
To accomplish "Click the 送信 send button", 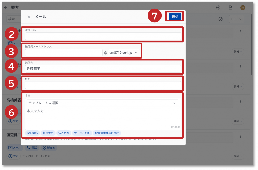I will click(175, 17).
